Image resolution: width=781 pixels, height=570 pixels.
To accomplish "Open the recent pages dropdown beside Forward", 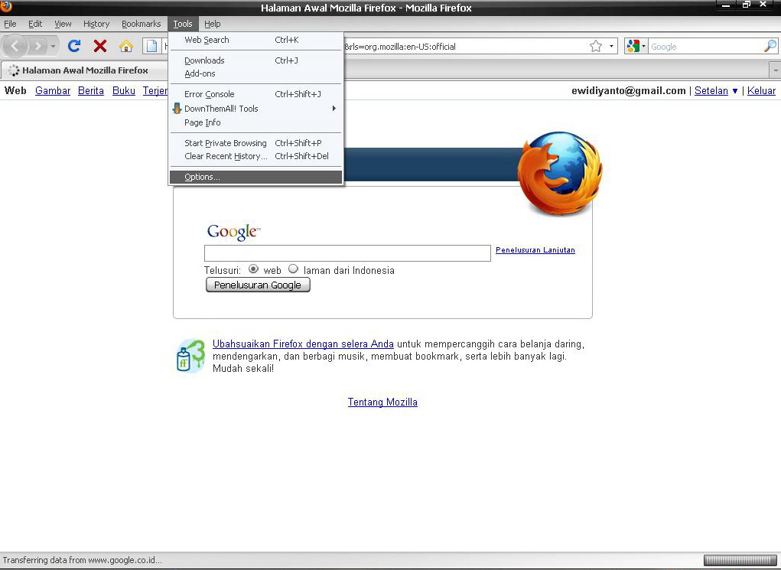I will pyautogui.click(x=53, y=47).
